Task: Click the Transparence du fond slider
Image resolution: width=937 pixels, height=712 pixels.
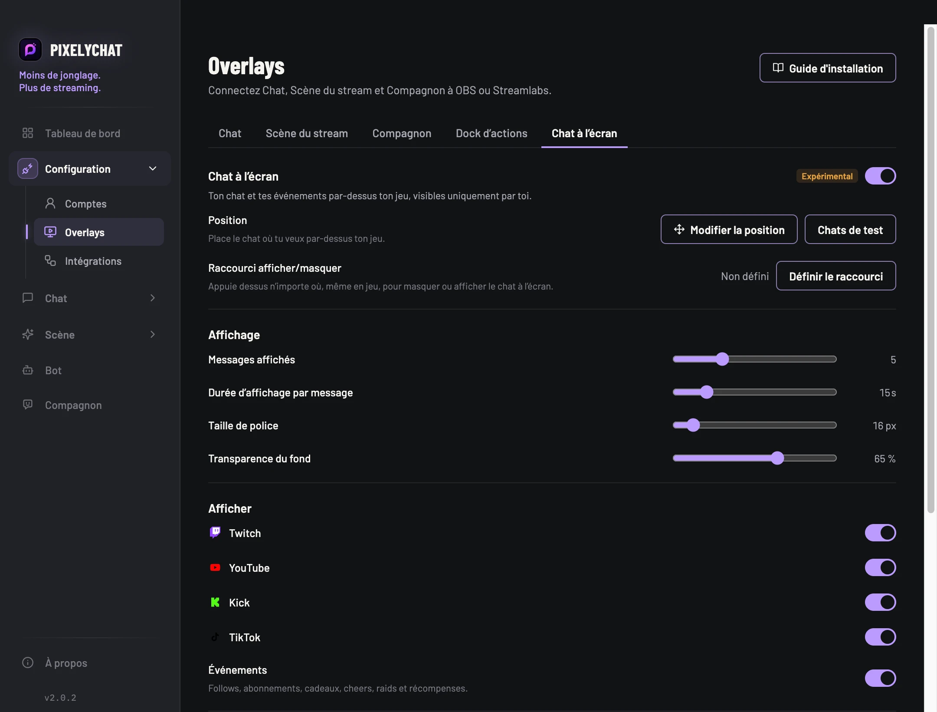Action: (x=754, y=458)
